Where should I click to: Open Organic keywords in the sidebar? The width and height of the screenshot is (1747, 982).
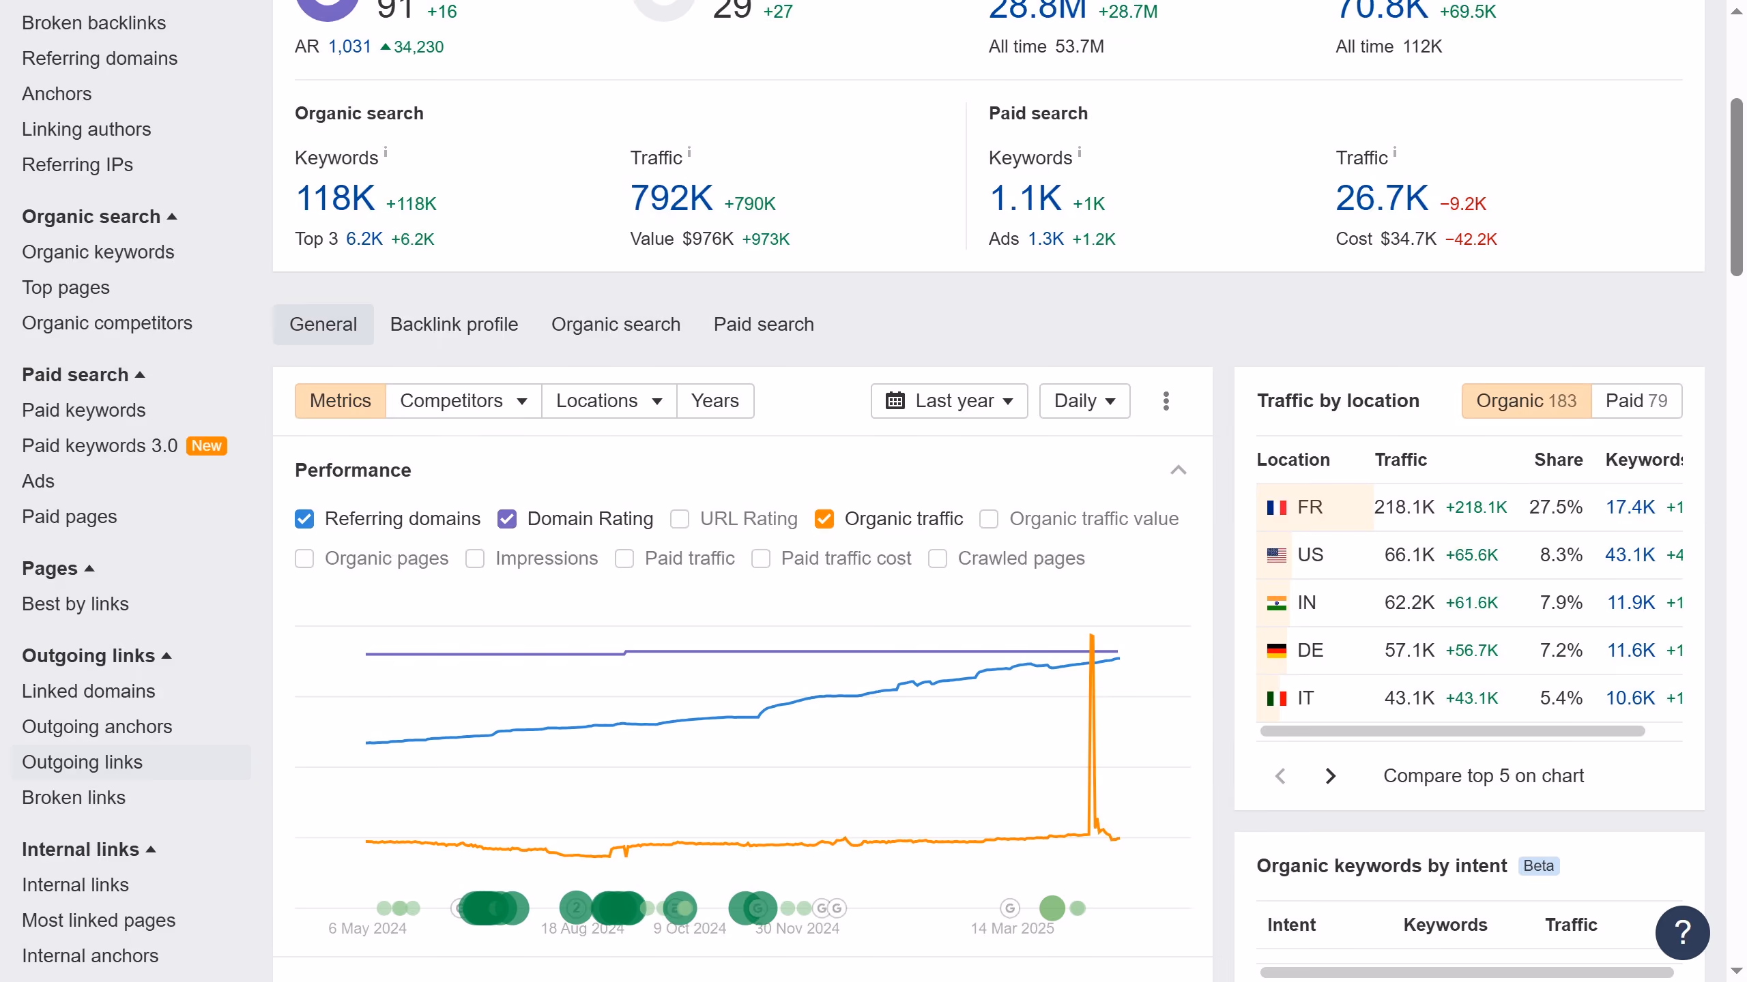coord(98,252)
